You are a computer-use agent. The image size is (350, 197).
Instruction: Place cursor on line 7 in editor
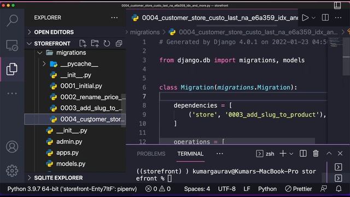click(243, 96)
